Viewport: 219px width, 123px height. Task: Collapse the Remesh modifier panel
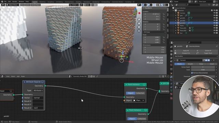(175, 60)
